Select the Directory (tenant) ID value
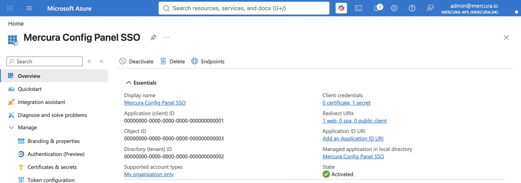The image size is (521, 183). click(x=174, y=156)
